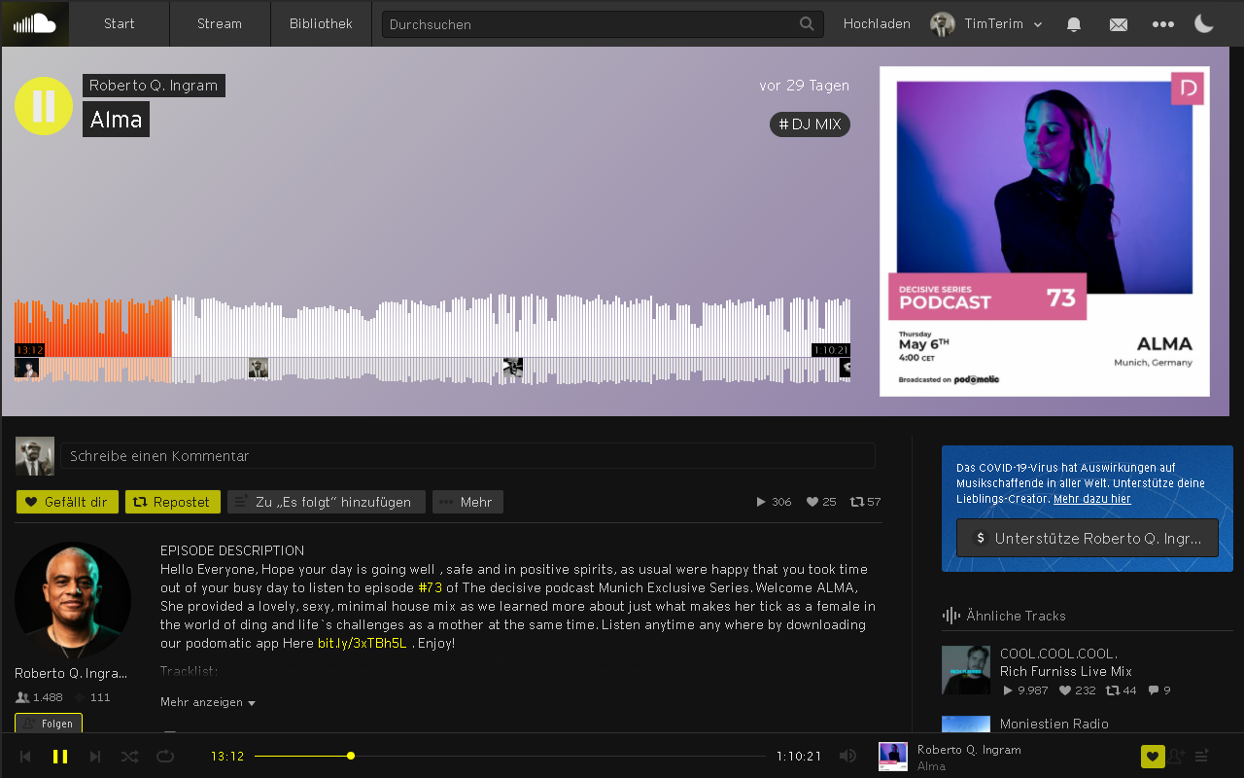The width and height of the screenshot is (1244, 778).
Task: Seek on the bottom progress bar
Action: (x=510, y=756)
